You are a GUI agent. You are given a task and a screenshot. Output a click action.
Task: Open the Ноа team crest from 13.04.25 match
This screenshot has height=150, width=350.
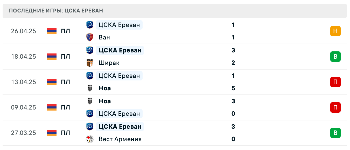[x=90, y=88]
